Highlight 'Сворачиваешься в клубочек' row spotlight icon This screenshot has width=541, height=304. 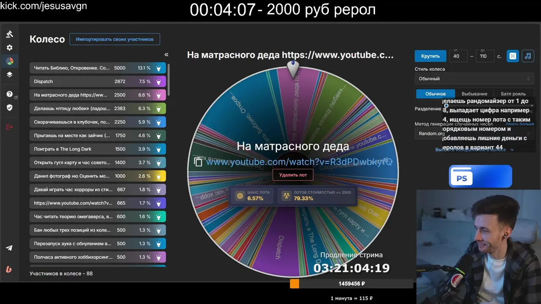pos(158,122)
